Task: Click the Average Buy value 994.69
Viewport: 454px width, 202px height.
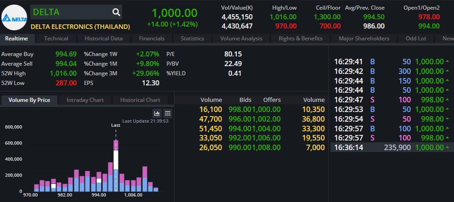Action: [x=66, y=54]
